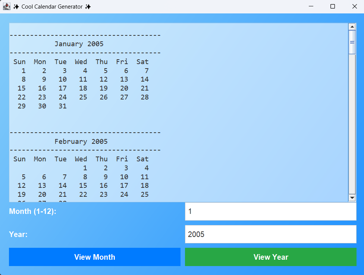Click day 31 in January

(x=63, y=106)
